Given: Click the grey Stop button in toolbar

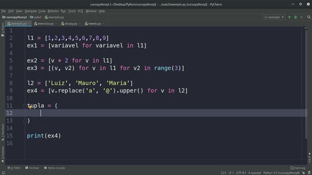Looking at the screenshot, I should pos(301,17).
